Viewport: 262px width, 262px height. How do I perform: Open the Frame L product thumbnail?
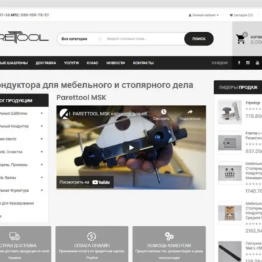230,143
